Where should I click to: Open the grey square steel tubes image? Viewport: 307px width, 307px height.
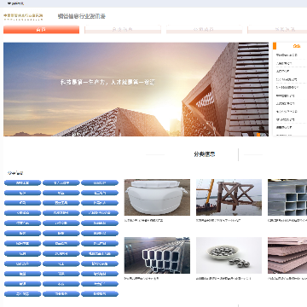287,197
